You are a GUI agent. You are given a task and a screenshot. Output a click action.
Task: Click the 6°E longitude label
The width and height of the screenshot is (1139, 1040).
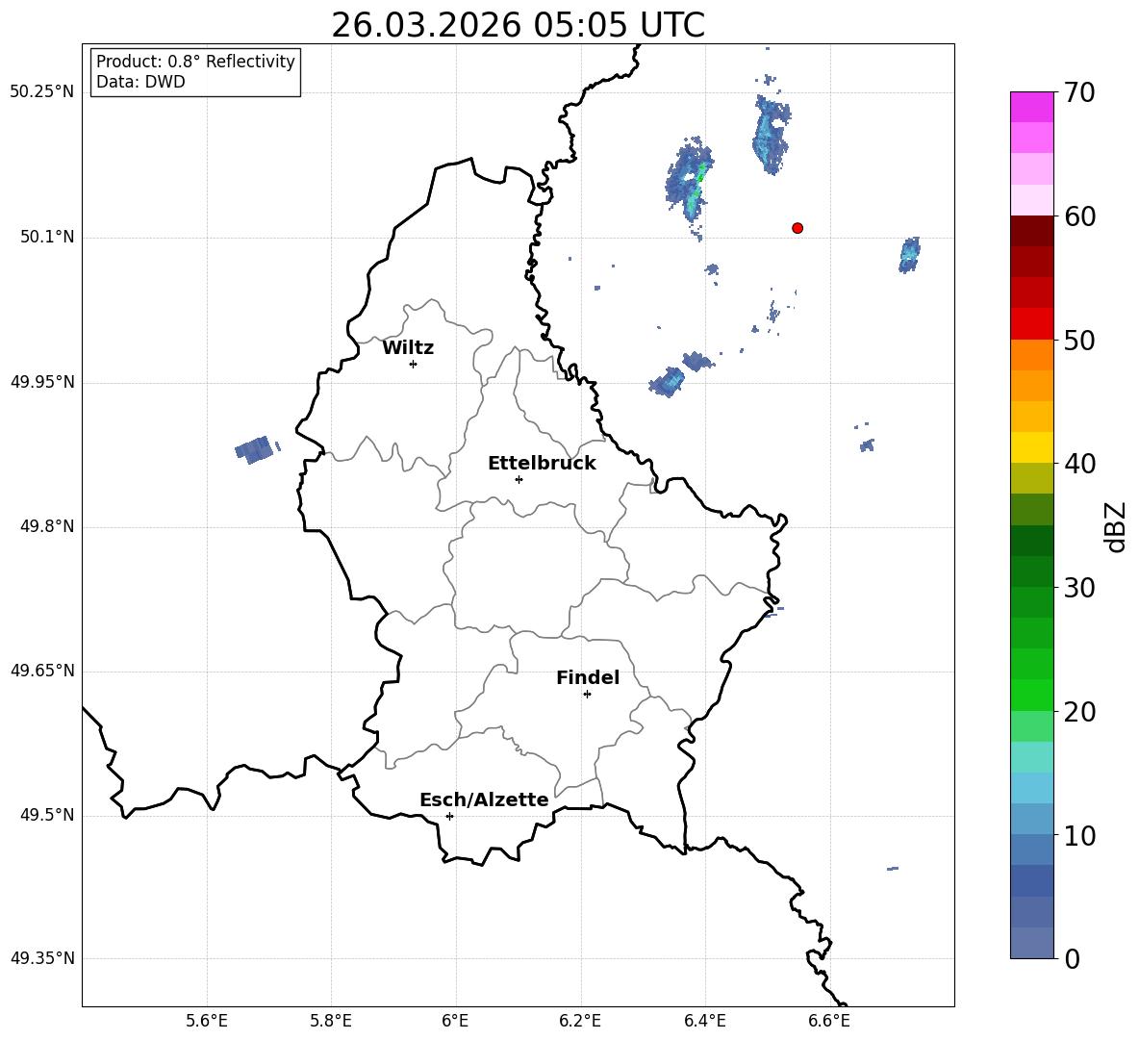455,1021
